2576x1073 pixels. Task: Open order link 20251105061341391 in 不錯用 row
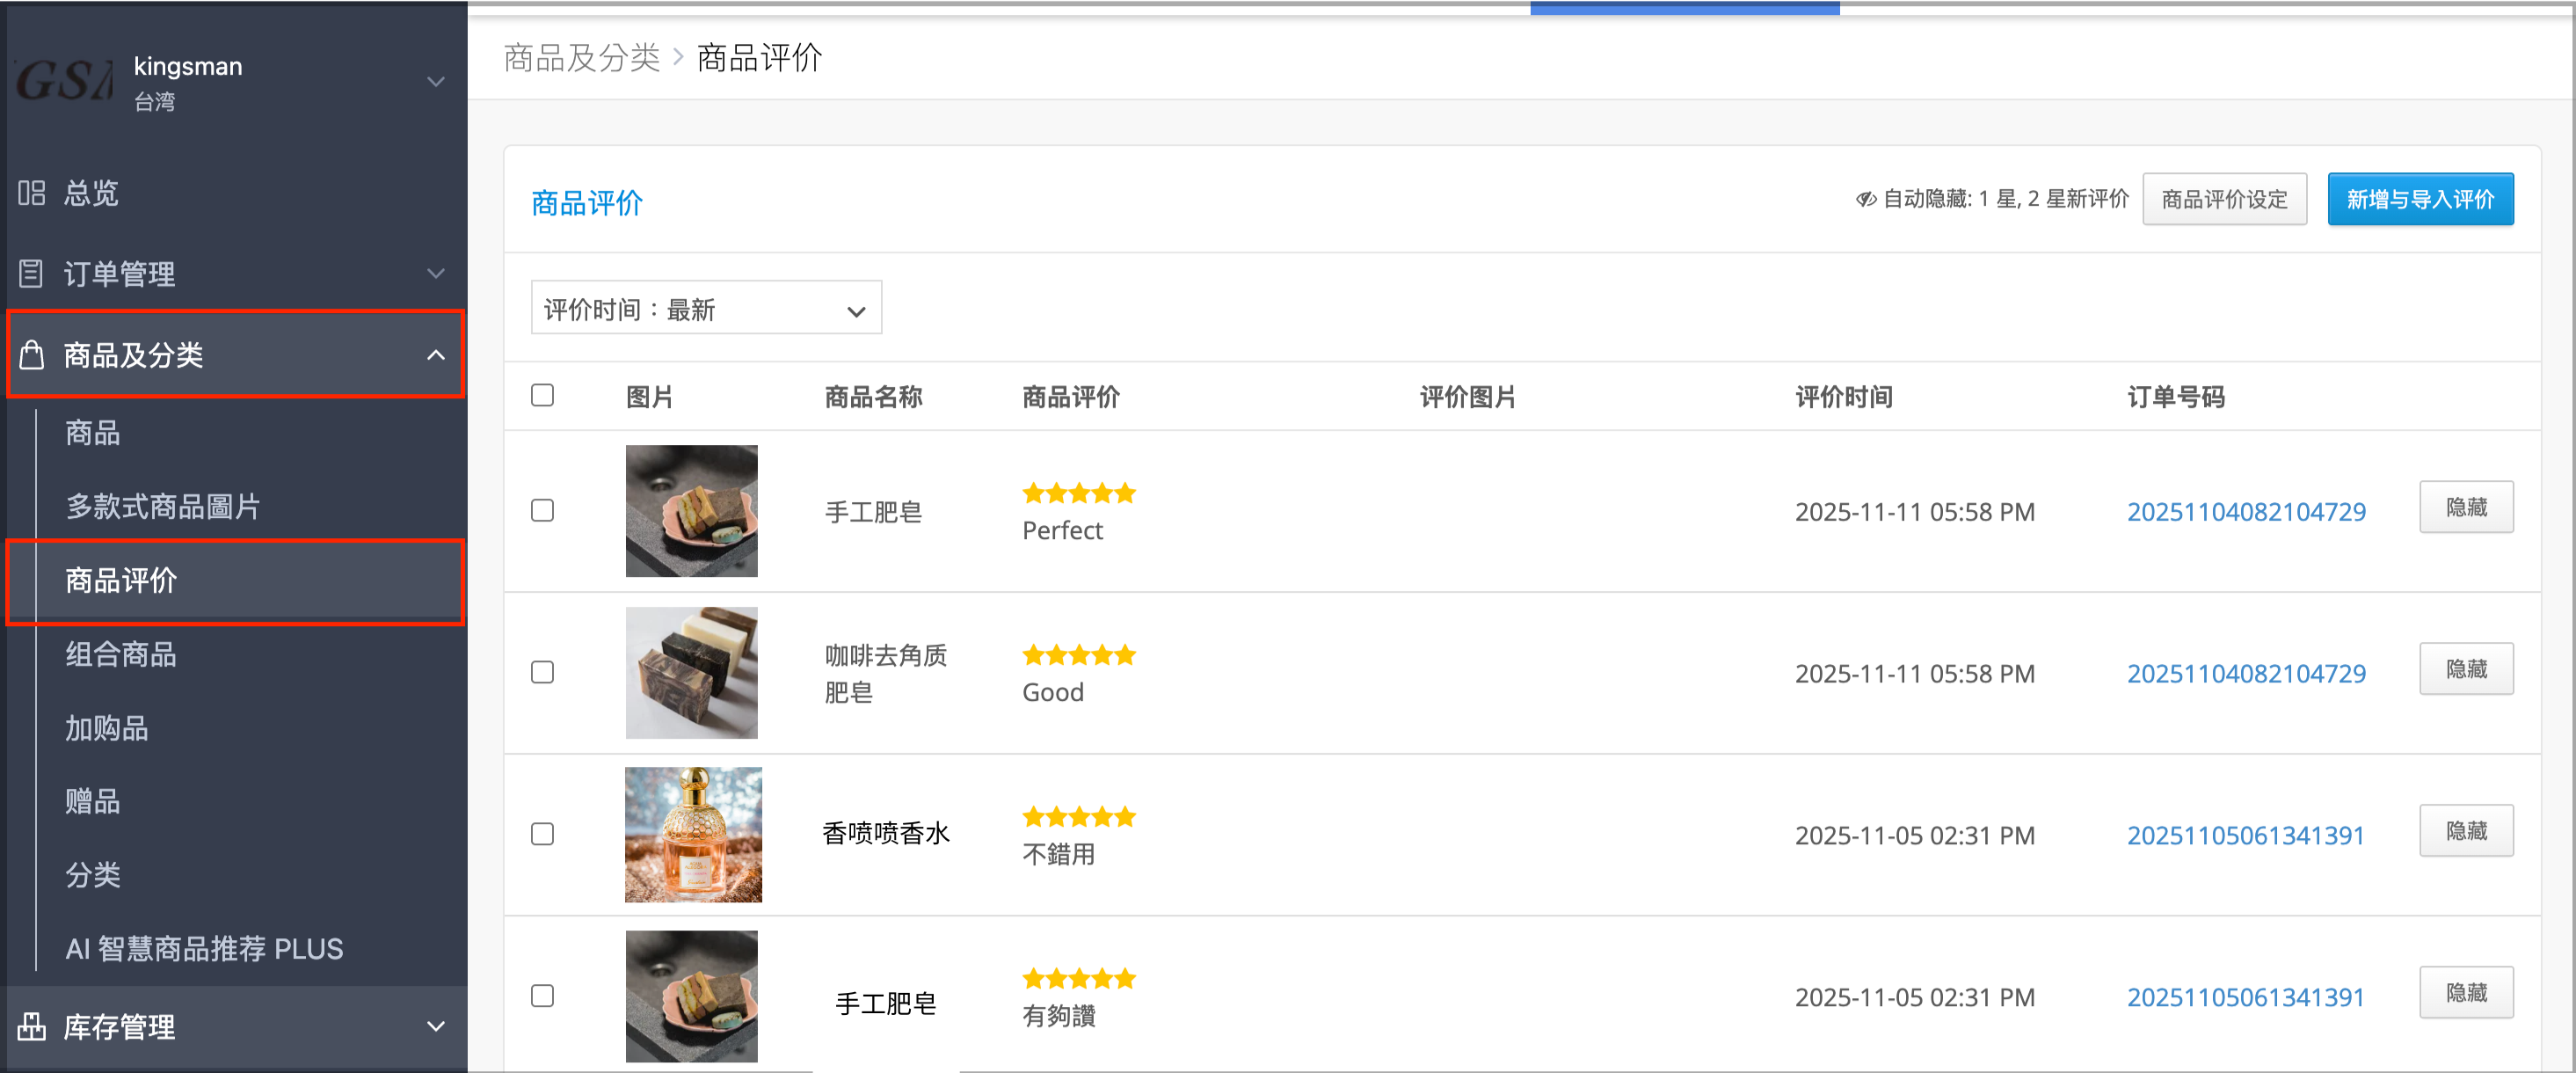[2245, 835]
